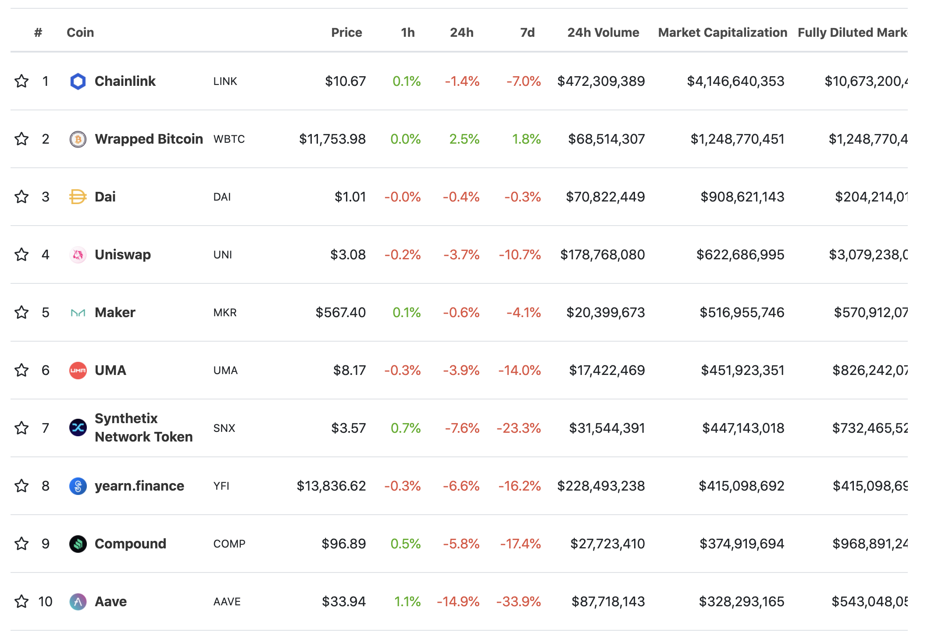Click the Chainlink logo icon
The image size is (942, 636).
point(78,81)
